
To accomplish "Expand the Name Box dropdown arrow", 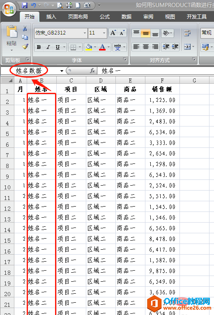I will (x=62, y=71).
